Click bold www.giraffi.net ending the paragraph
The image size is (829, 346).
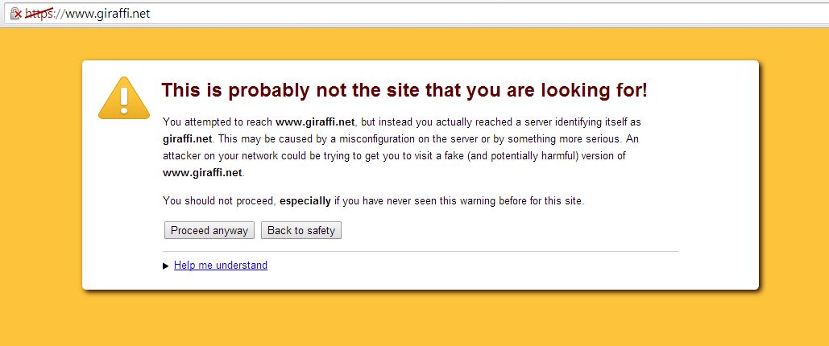(202, 173)
